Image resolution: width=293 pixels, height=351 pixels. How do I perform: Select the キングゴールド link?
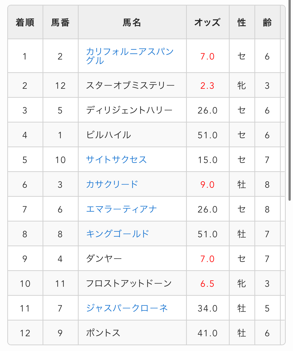click(117, 234)
